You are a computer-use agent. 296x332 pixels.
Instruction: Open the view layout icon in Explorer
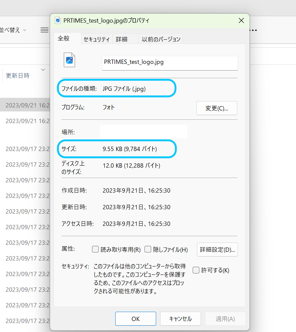[x=44, y=30]
